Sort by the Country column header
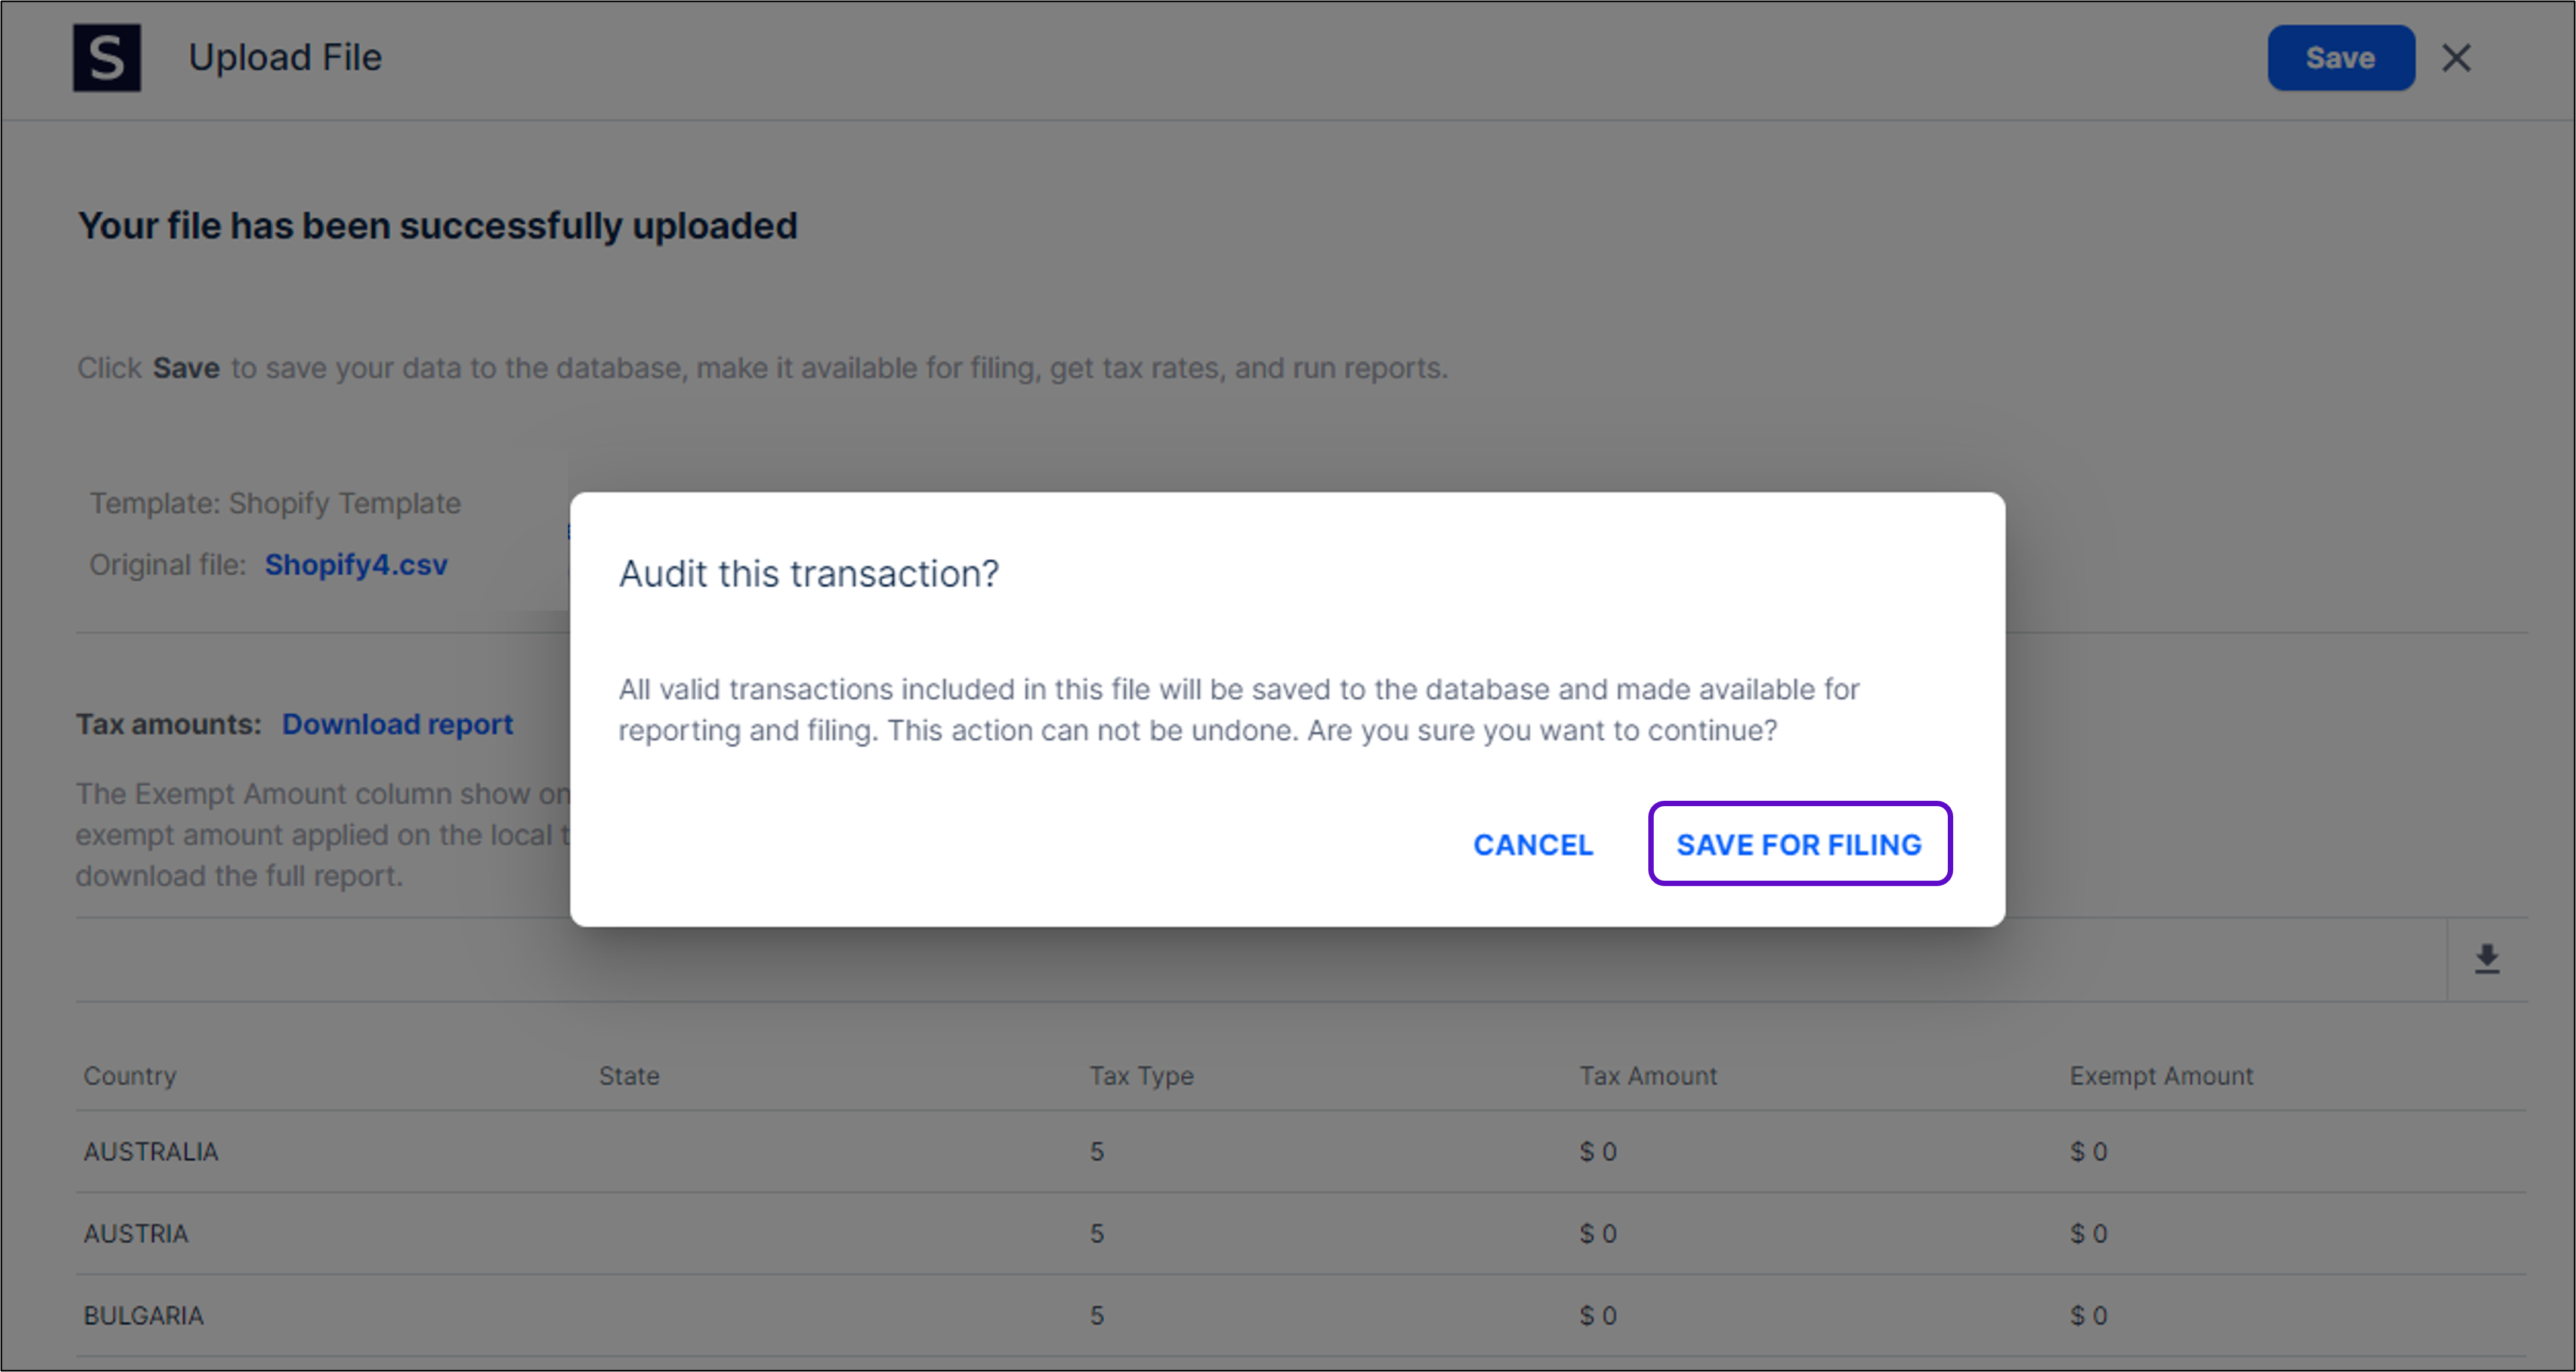The image size is (2576, 1372). pos(130,1075)
